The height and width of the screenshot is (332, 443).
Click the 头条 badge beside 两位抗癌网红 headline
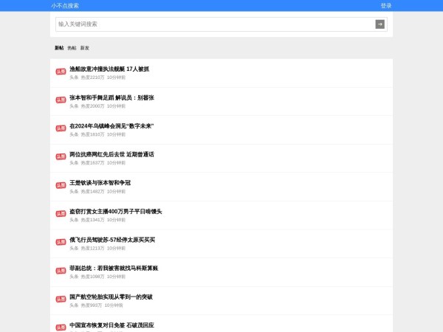click(61, 157)
